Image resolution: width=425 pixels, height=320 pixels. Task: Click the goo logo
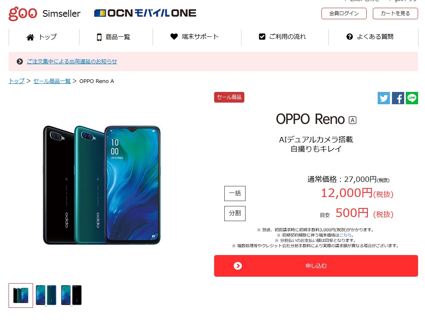23,13
